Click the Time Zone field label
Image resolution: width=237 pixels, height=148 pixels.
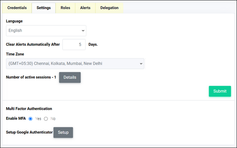[15, 54]
